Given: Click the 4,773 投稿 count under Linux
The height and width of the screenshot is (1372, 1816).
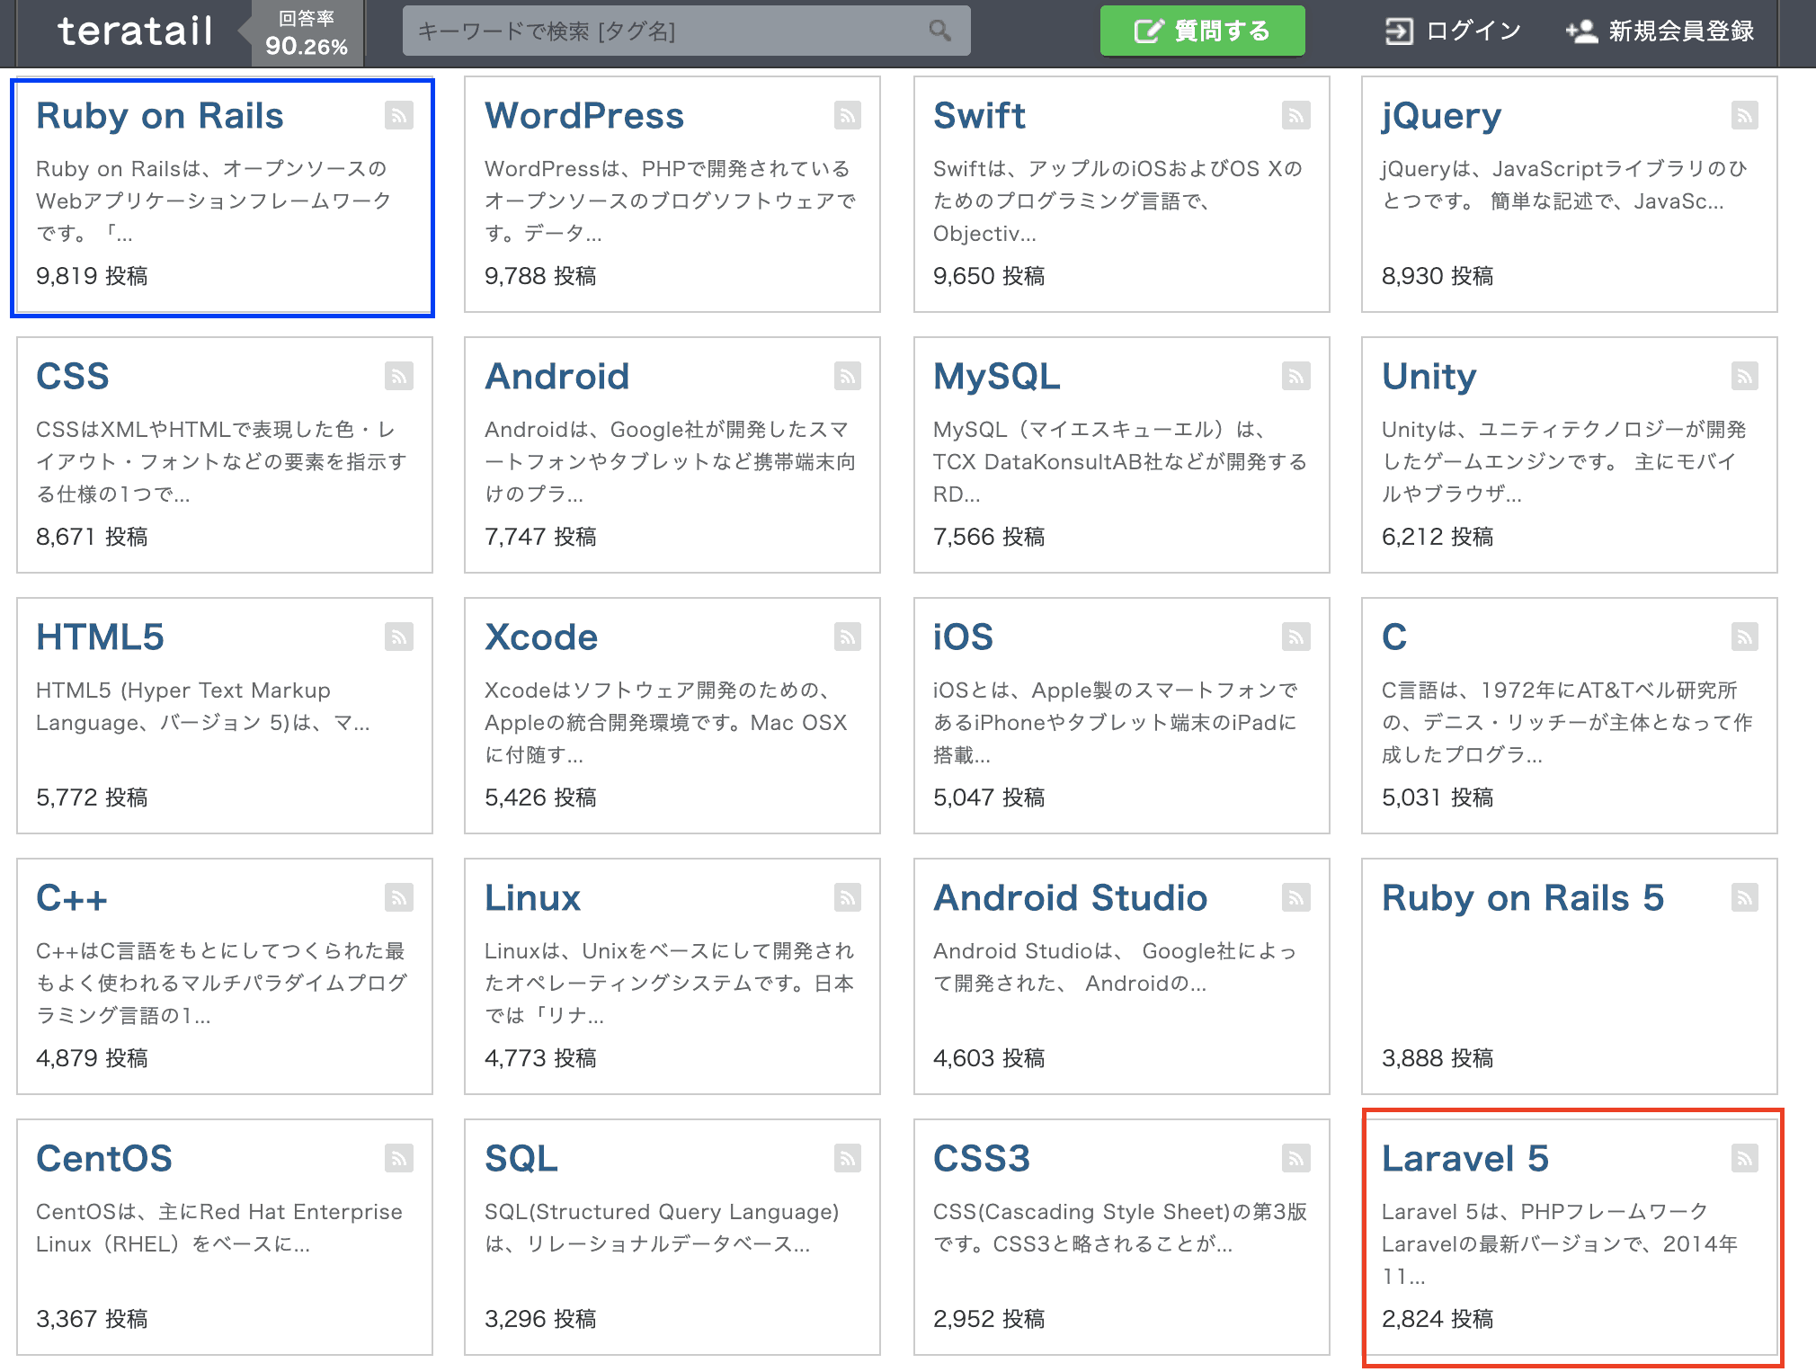Looking at the screenshot, I should [x=540, y=1058].
